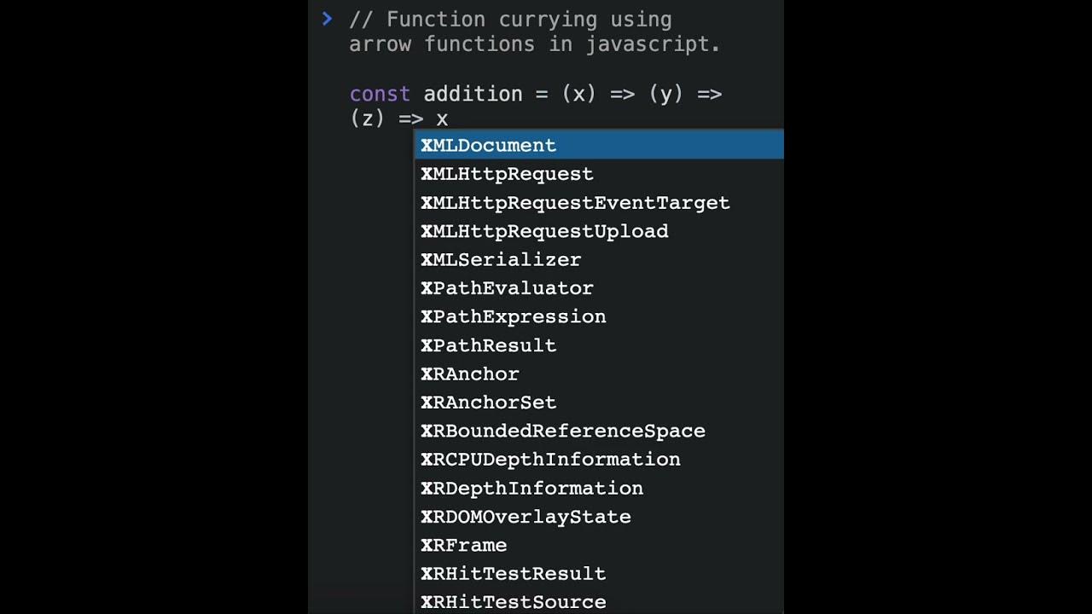Select the XMLHttpRequestUpload suggestion
Viewport: 1092px width, 614px height.
pos(544,231)
